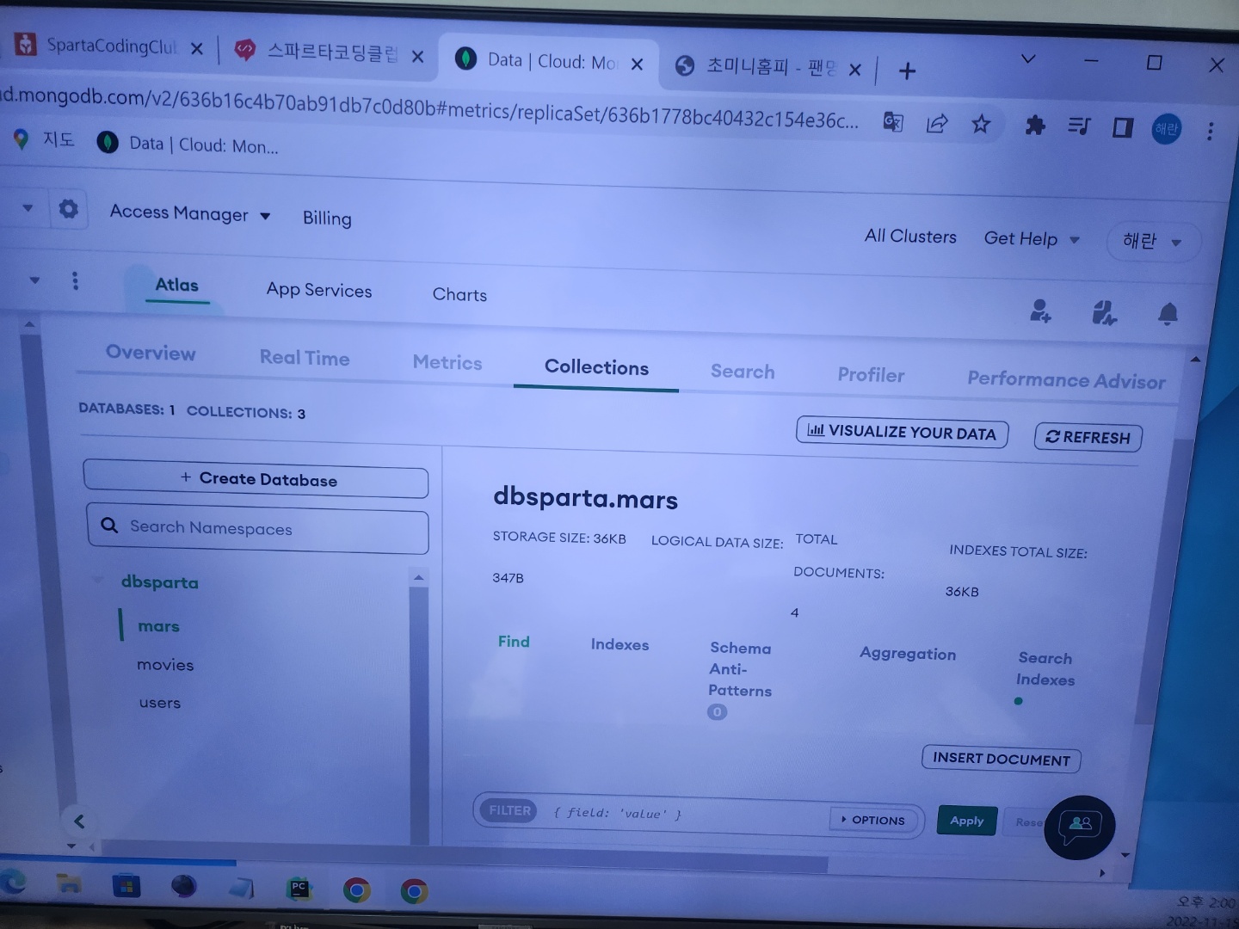This screenshot has width=1239, height=929.
Task: Click the share page icon
Action: click(x=937, y=124)
